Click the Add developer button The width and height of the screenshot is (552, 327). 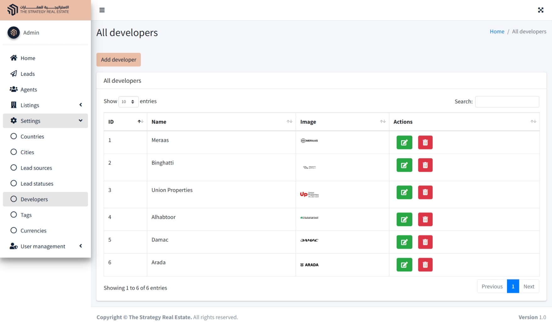(119, 60)
